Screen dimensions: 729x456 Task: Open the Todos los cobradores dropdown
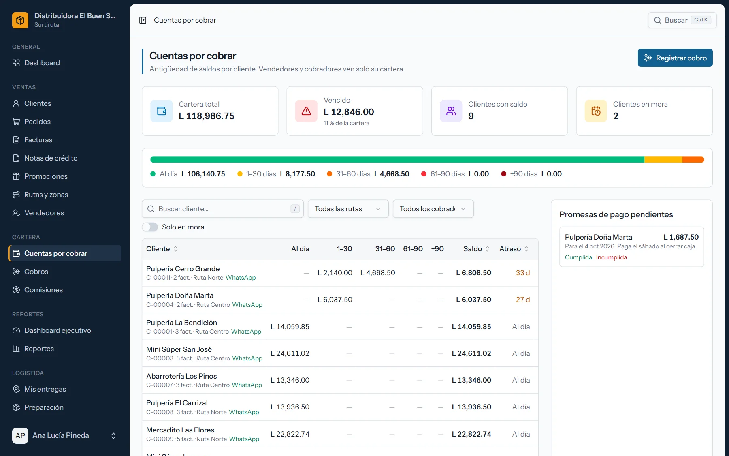[x=433, y=209]
